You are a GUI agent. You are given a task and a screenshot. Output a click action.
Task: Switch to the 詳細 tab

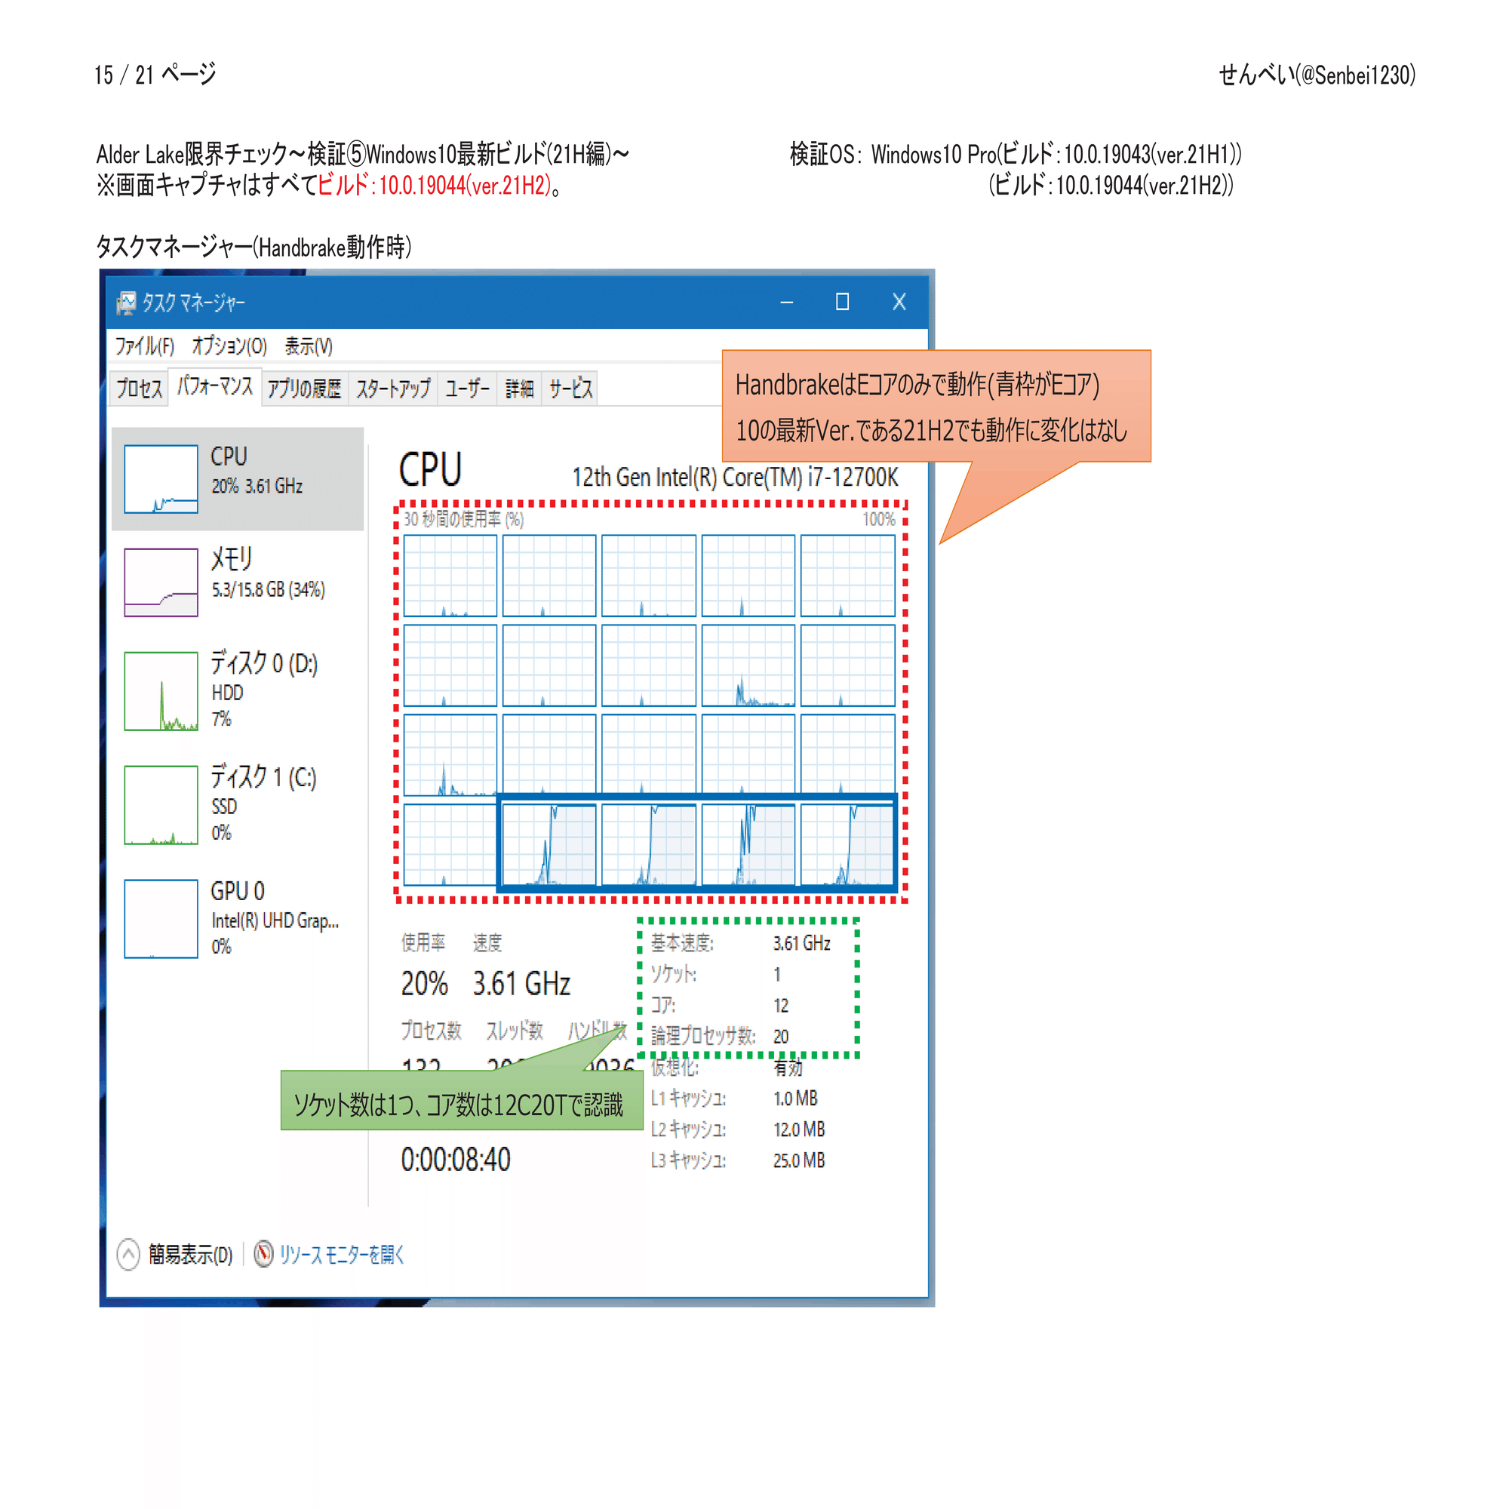click(x=519, y=388)
